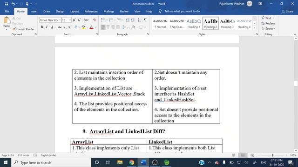Switch to Read Mode view icon
Viewport: 298px width, 167px height.
coord(234,155)
